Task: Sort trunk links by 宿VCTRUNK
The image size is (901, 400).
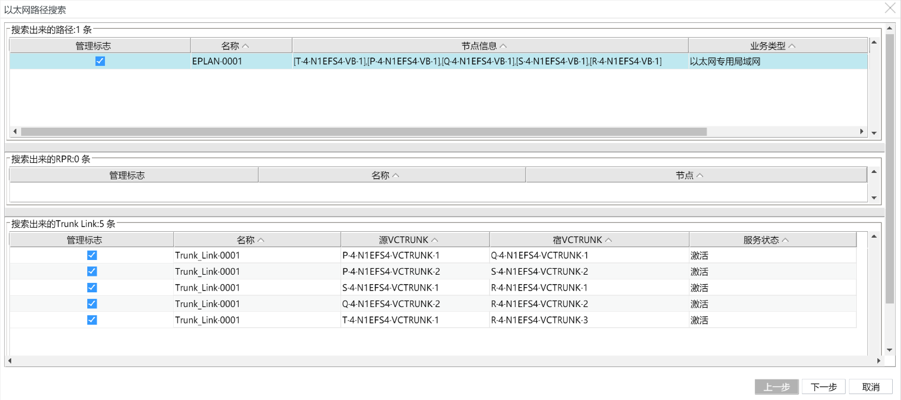Action: pos(589,239)
